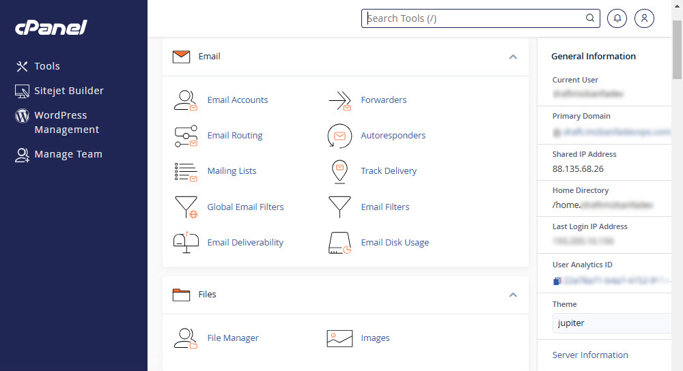
Task: Open the Mailing Lists link
Action: point(232,171)
